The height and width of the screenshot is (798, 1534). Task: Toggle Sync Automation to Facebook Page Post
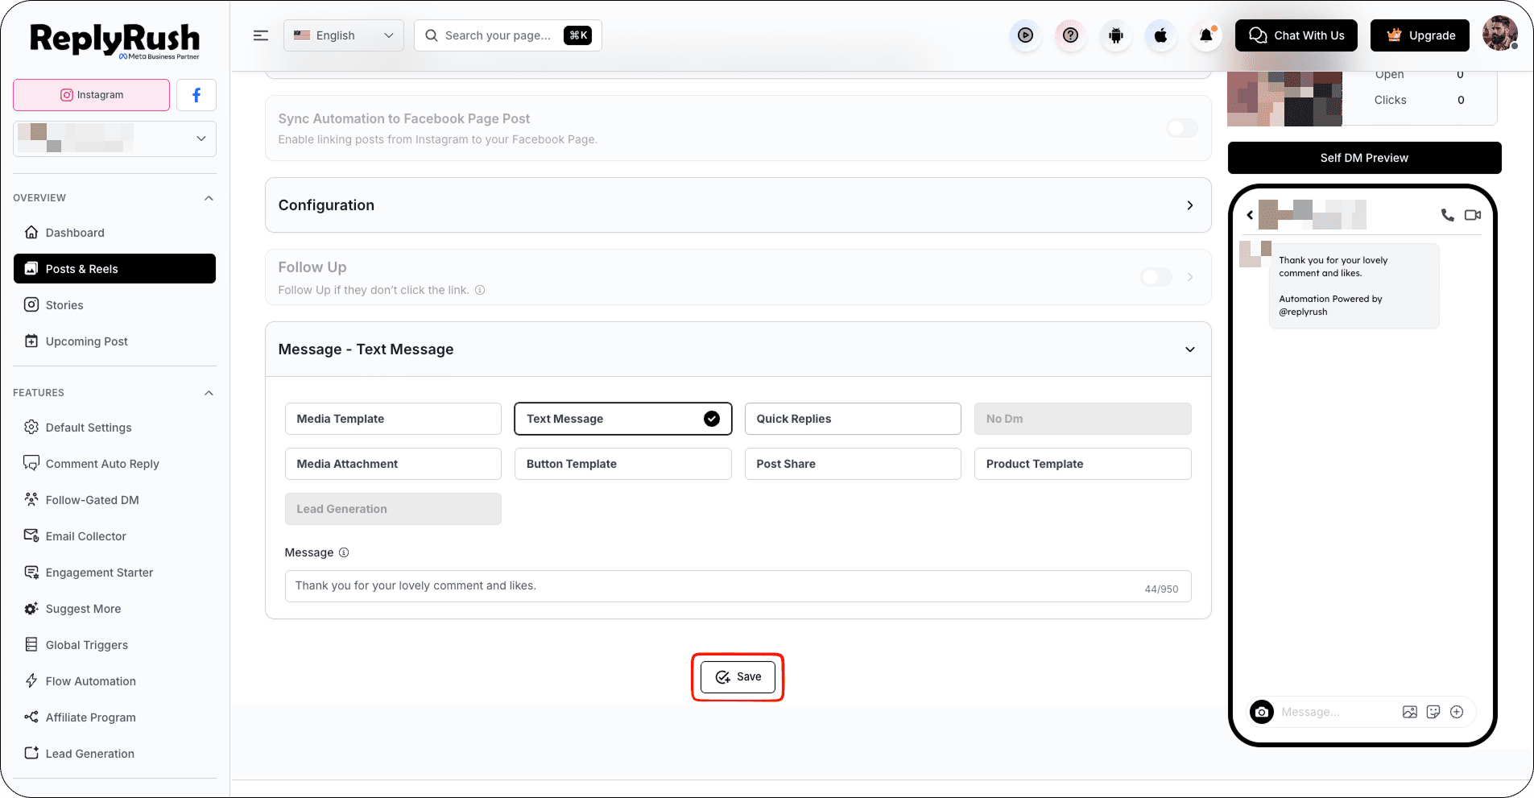1182,128
